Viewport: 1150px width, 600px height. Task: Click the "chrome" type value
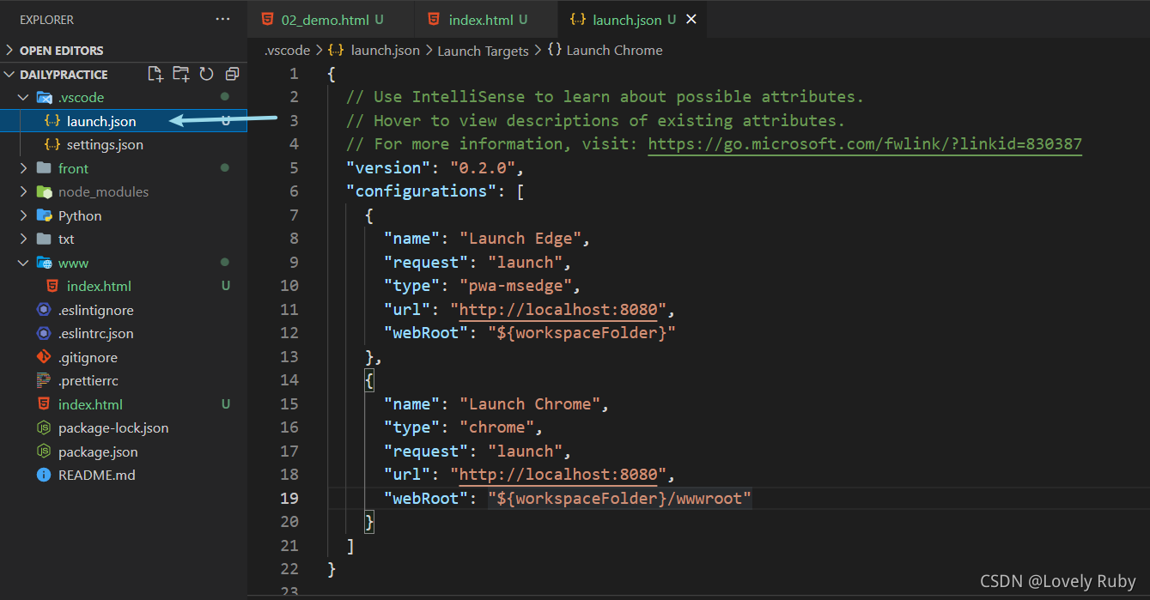[496, 427]
